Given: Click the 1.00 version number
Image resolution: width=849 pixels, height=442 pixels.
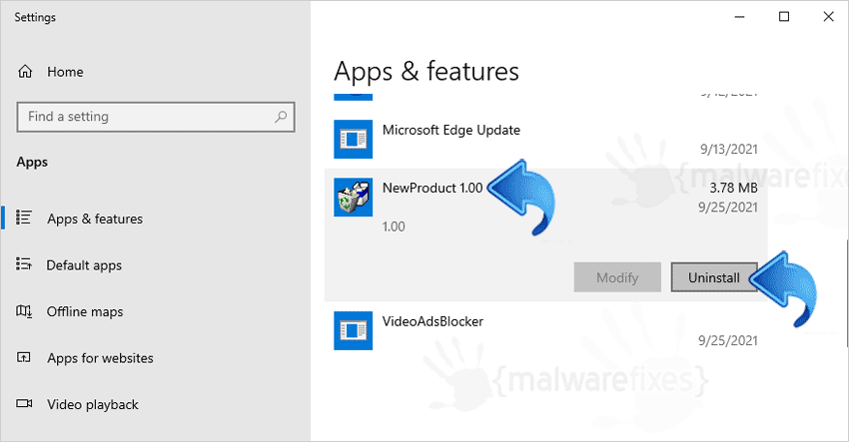Looking at the screenshot, I should point(394,226).
